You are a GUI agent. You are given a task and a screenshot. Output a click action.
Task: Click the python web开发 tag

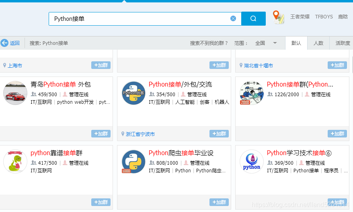coord(76,102)
